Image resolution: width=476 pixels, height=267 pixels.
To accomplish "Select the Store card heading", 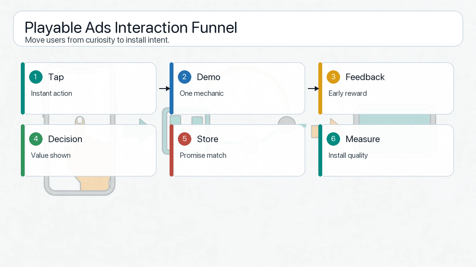I will [x=208, y=139].
